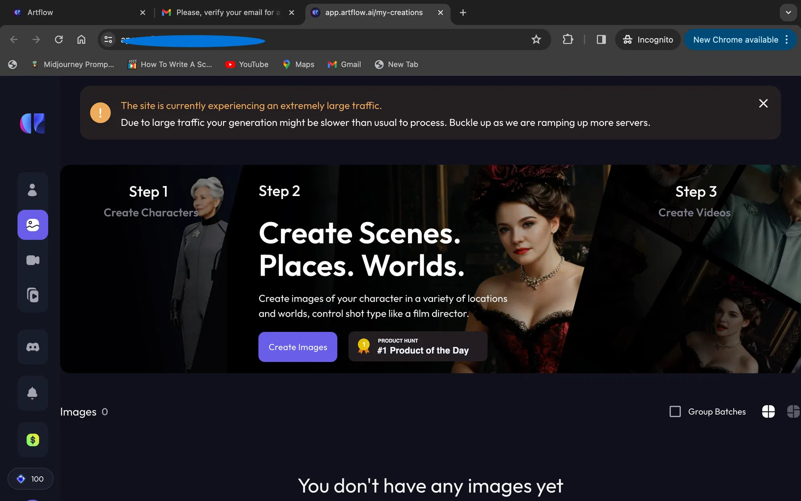The image size is (801, 501).
Task: Open Product Hunt #1 Product badge
Action: pyautogui.click(x=418, y=347)
